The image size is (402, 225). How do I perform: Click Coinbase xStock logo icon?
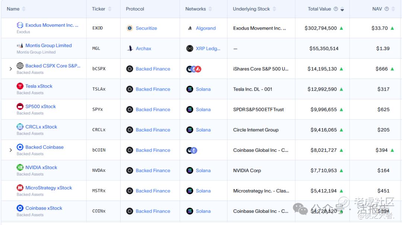click(20, 208)
